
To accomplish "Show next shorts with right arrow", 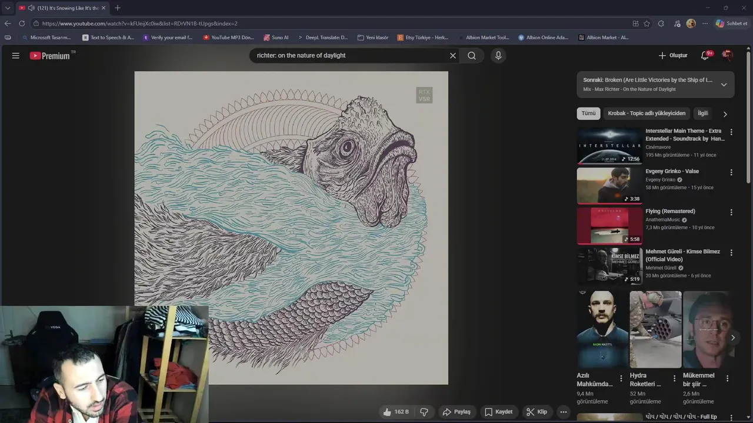I will tap(732, 337).
